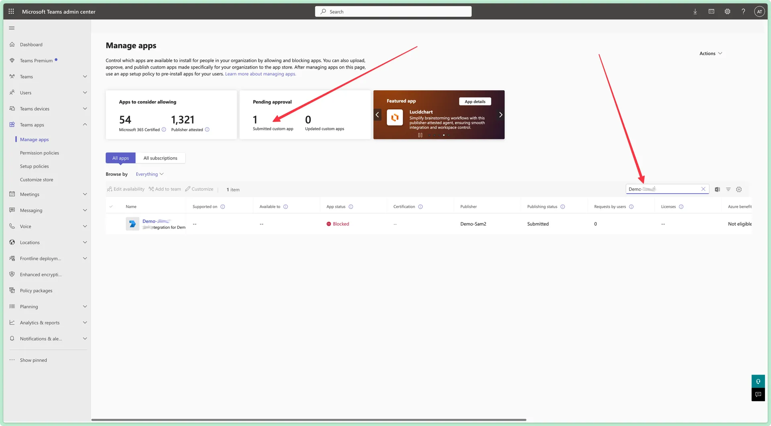This screenshot has height=426, width=771.
Task: Export the app list to Excel
Action: pos(717,189)
